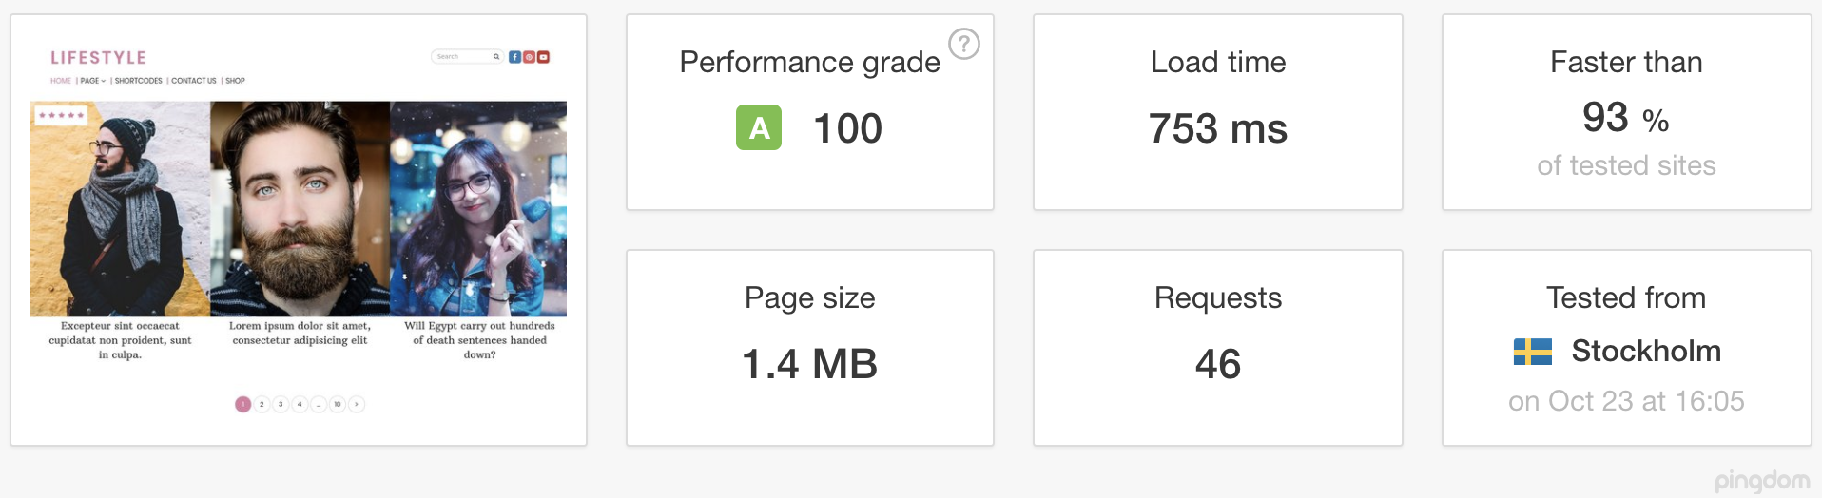This screenshot has height=498, width=1822.
Task: Click the green A grade badge
Action: tap(759, 127)
